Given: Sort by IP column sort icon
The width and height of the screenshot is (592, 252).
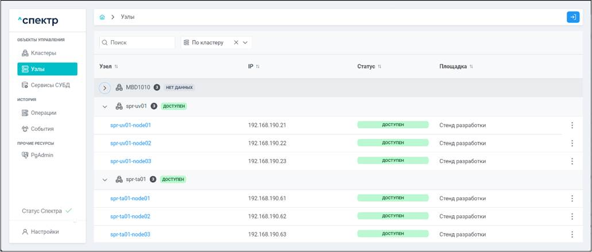Looking at the screenshot, I should click(x=258, y=67).
